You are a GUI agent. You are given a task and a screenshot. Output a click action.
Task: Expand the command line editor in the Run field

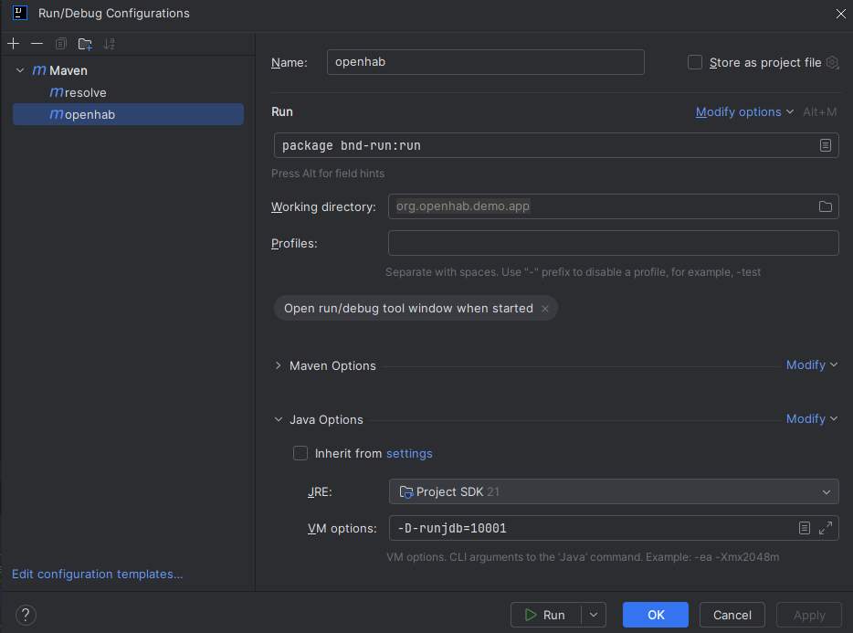pos(825,144)
